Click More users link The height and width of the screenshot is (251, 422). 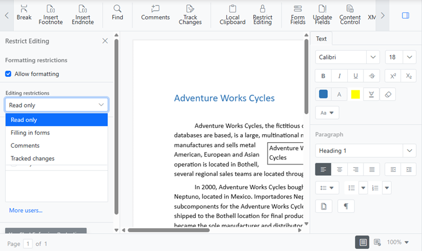click(26, 210)
